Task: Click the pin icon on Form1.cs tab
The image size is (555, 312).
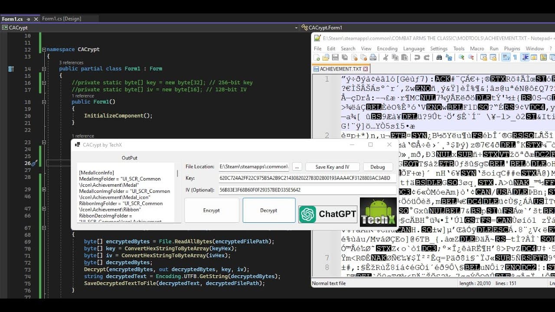Action: [28, 19]
